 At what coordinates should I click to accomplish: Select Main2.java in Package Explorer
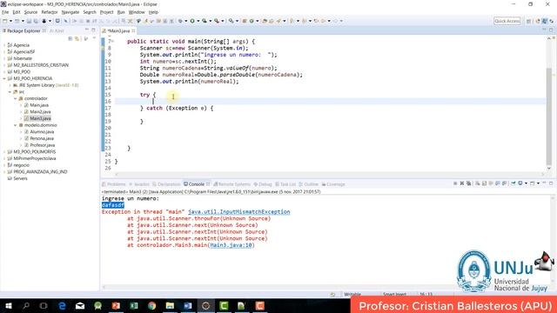(x=40, y=112)
